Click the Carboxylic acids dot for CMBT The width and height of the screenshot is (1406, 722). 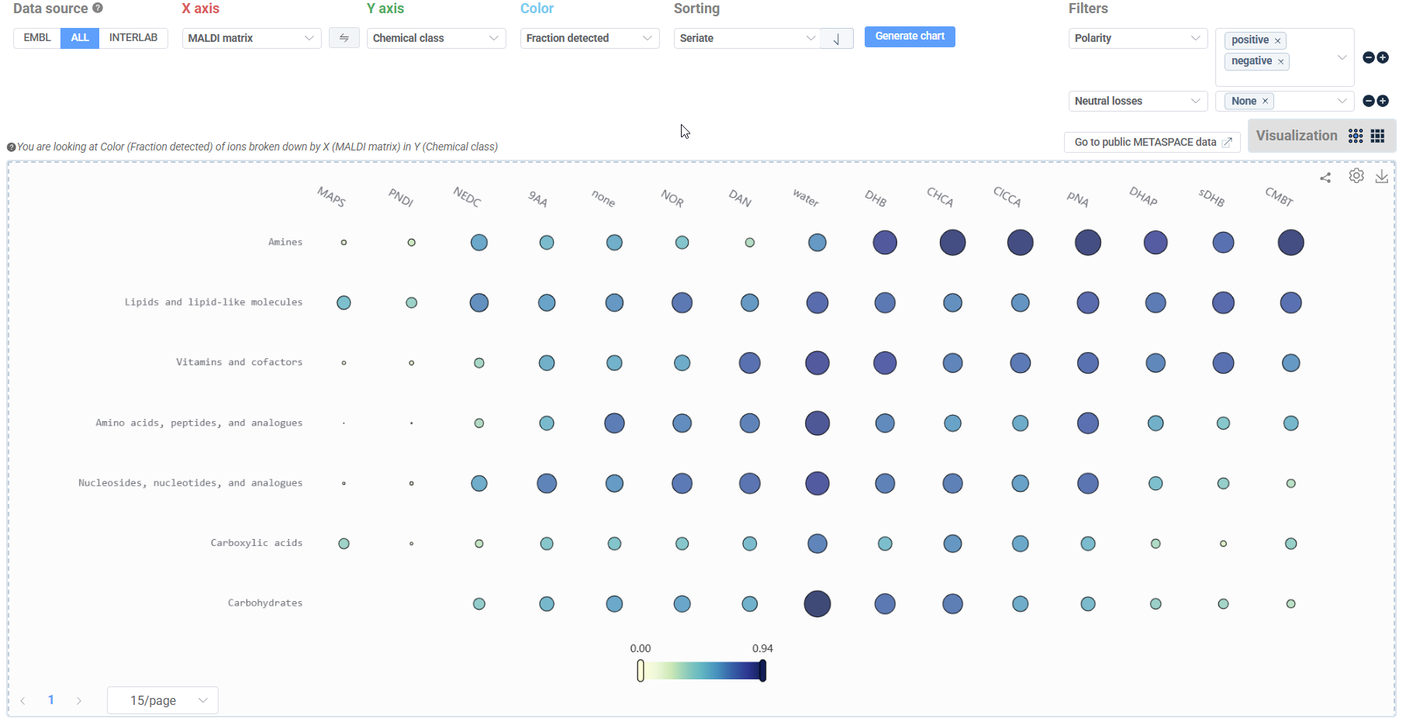pos(1291,544)
